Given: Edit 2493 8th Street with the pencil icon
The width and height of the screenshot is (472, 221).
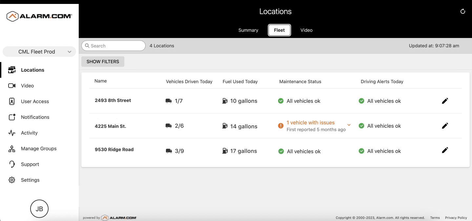Looking at the screenshot, I should click(445, 101).
